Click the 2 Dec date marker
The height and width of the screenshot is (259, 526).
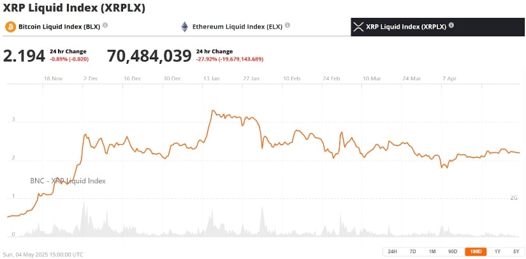pyautogui.click(x=91, y=78)
